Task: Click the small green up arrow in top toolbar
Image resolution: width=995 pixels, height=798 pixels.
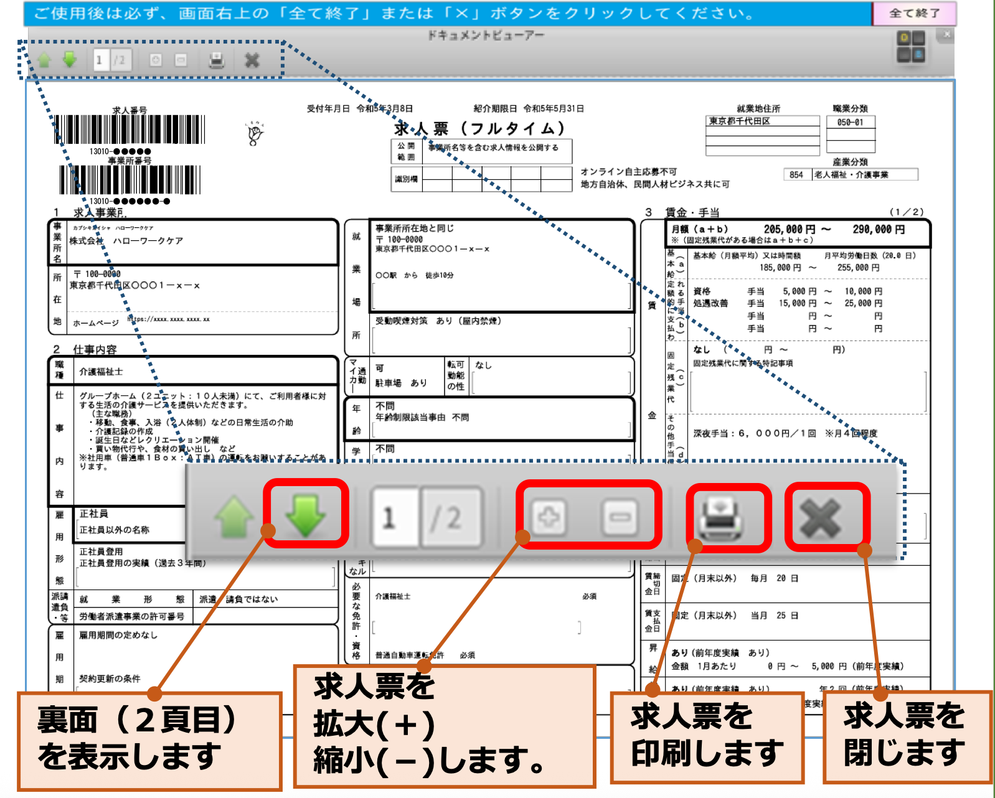Action: pyautogui.click(x=44, y=60)
